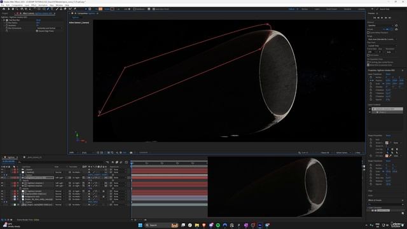Click the timeline current timecode field
The image size is (407, 229).
(8, 162)
